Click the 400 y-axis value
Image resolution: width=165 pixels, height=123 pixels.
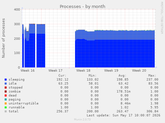[x=17, y=10]
